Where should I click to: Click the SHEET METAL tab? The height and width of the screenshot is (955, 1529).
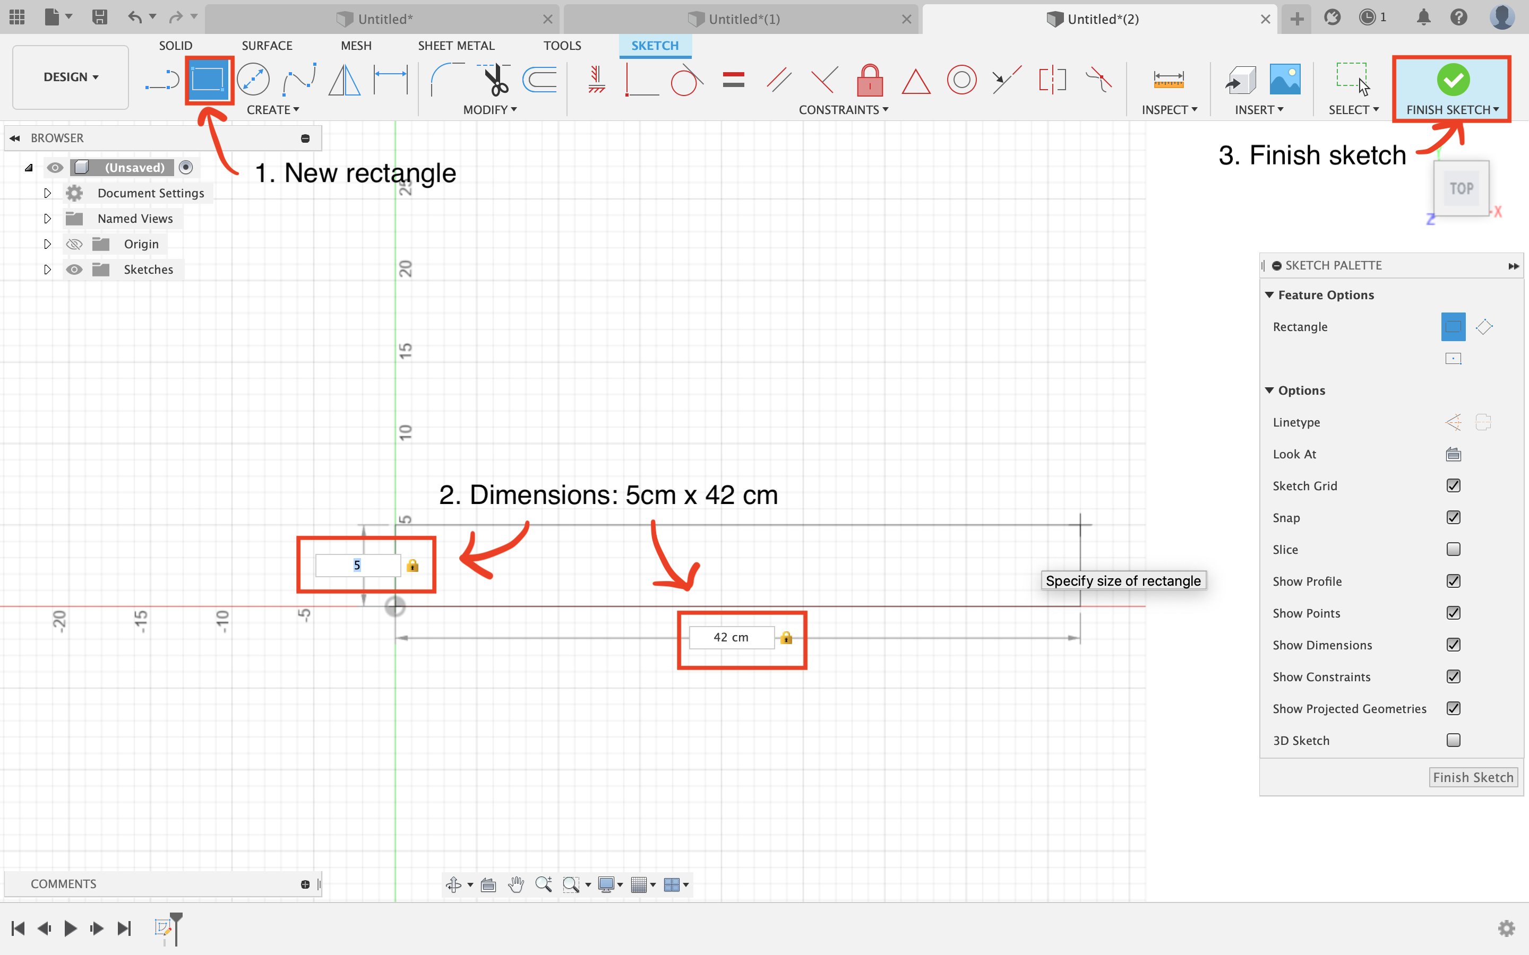tap(454, 45)
